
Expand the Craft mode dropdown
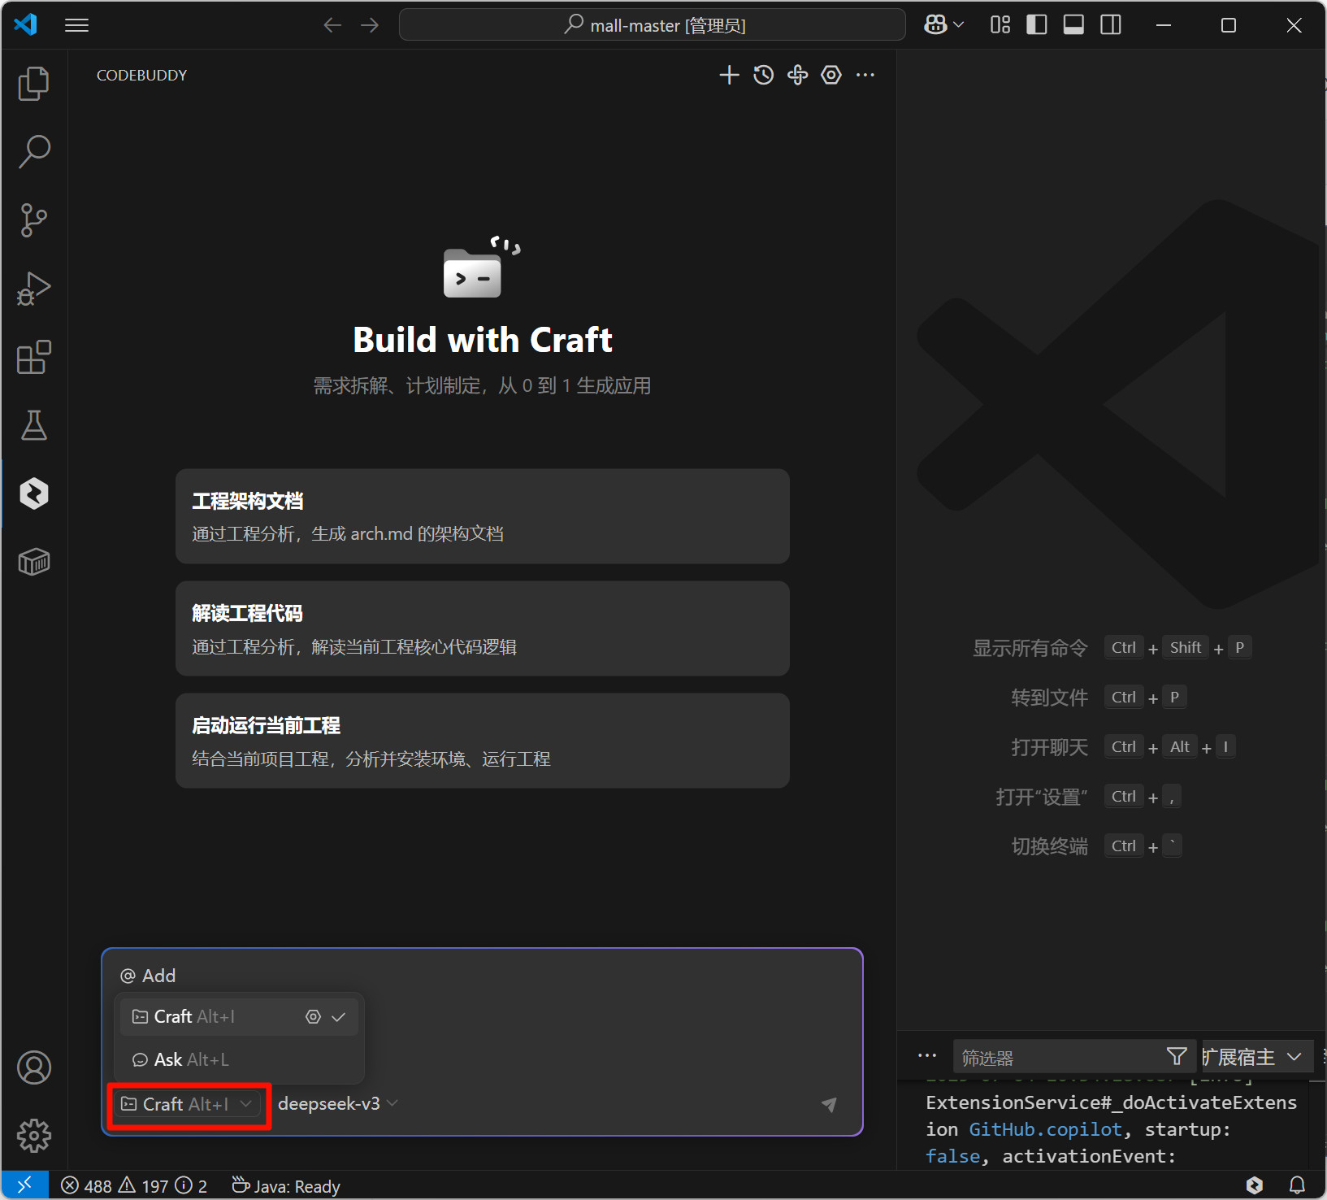pos(187,1104)
